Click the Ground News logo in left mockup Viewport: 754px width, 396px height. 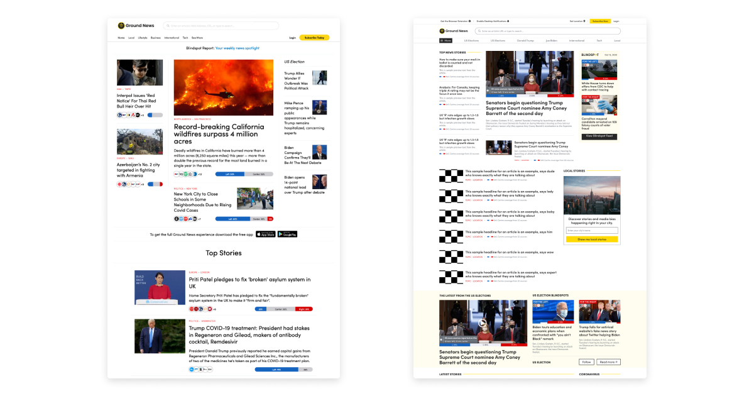134,26
